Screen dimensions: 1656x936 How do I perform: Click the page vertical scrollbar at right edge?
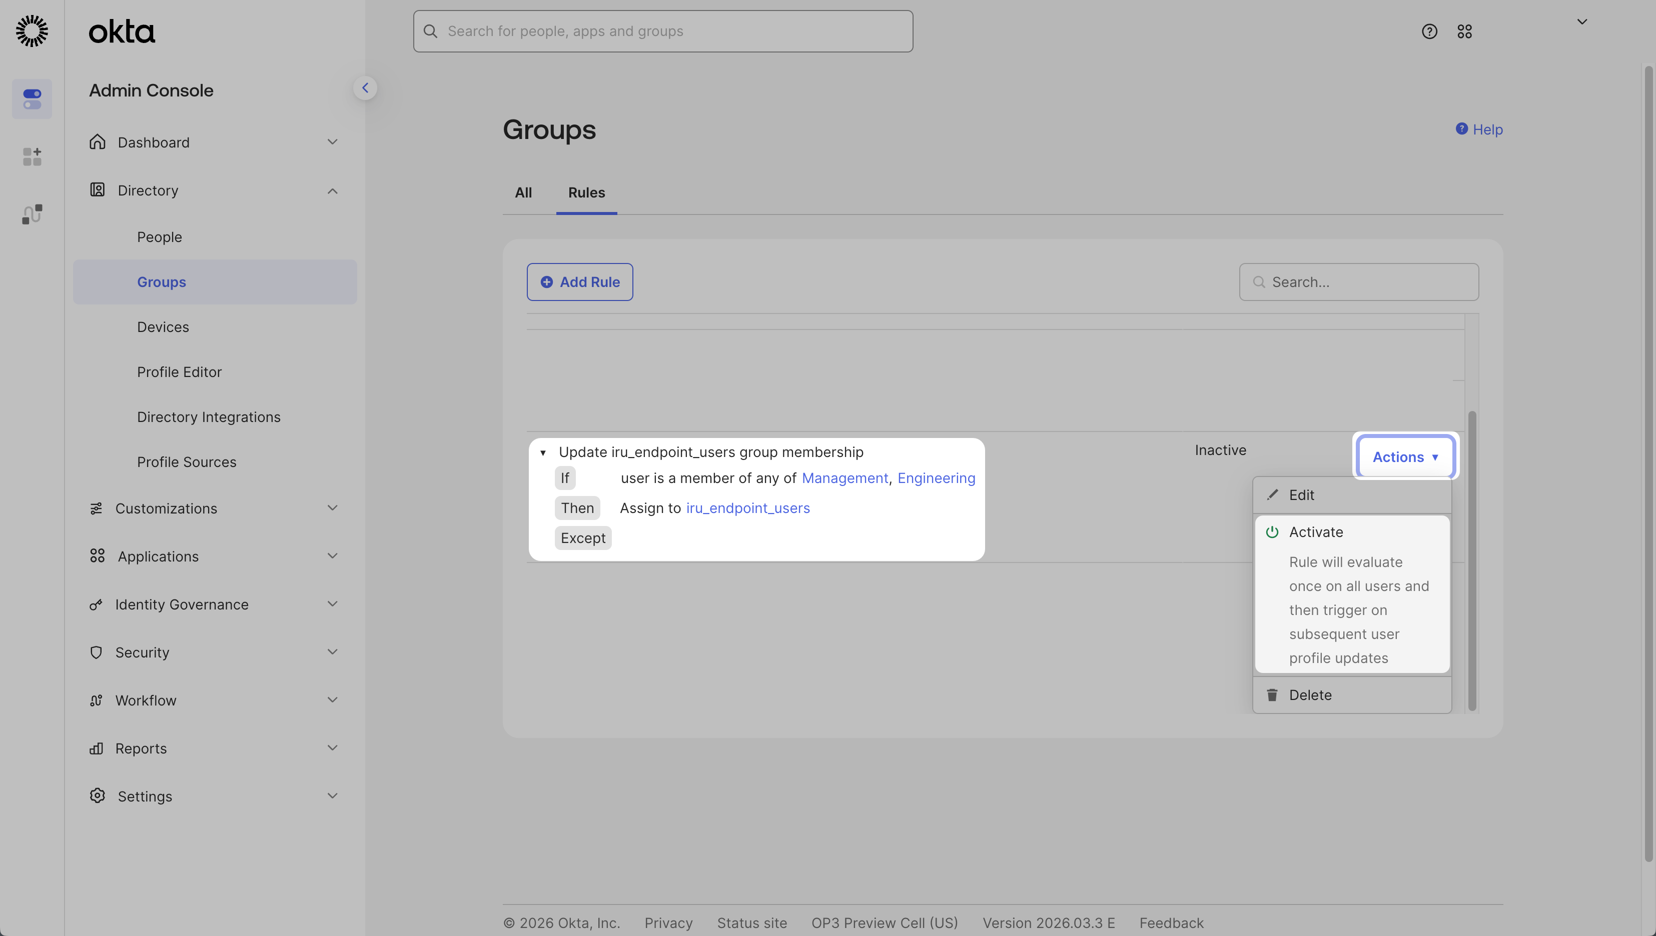(x=1648, y=463)
